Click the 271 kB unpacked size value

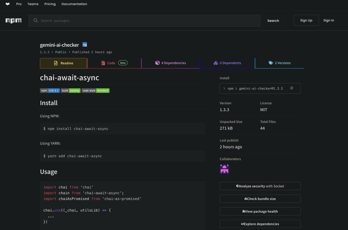(x=226, y=128)
